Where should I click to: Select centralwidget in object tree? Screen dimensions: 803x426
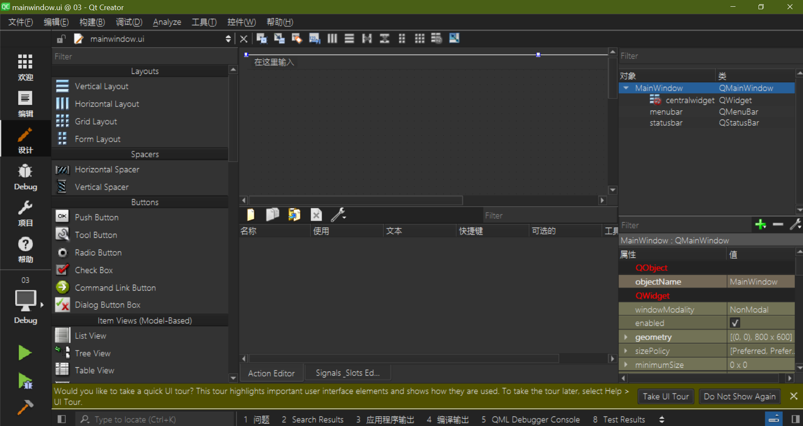(690, 100)
